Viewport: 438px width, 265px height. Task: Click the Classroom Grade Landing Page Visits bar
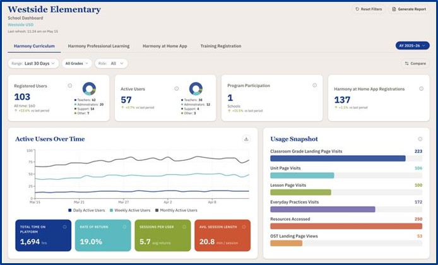point(338,158)
